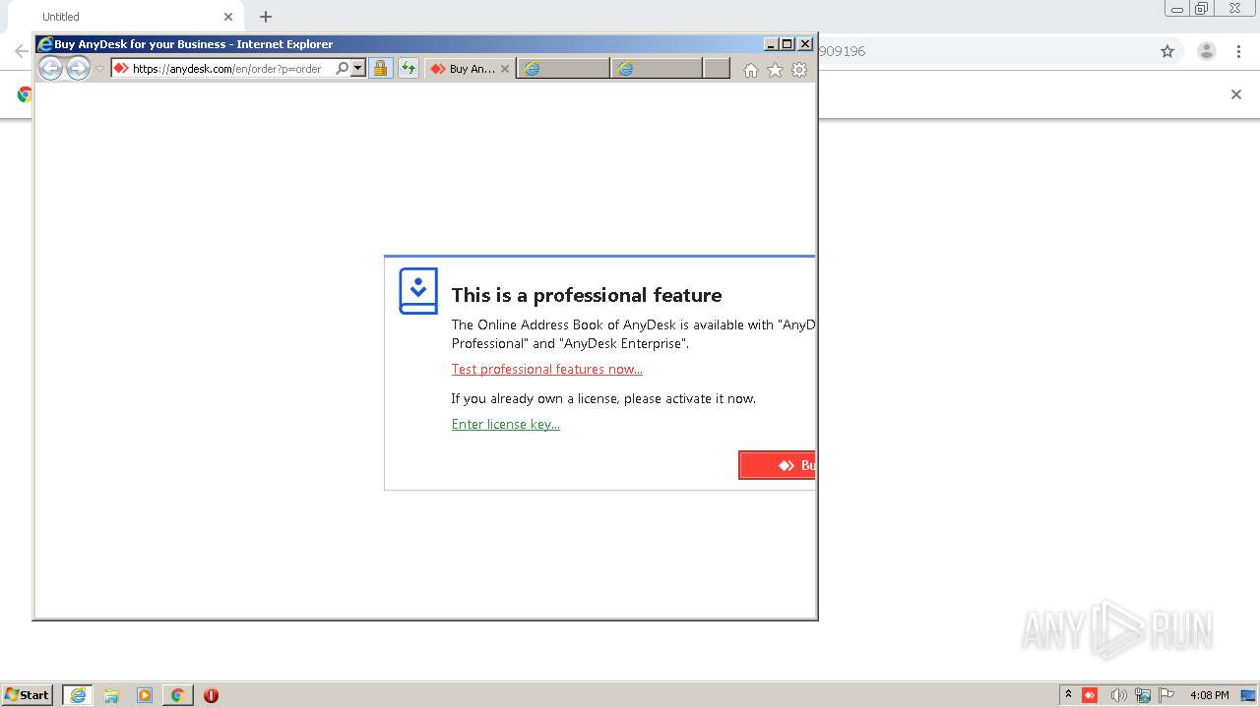Open Internet Explorer tools gear menu
Image resolution: width=1260 pixels, height=708 pixels.
799,70
